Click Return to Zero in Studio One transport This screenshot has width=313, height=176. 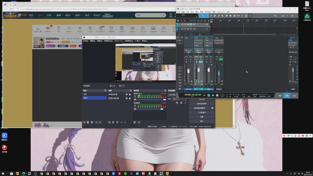click(x=204, y=95)
